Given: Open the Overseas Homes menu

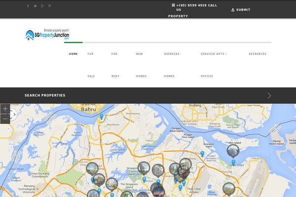Looking at the screenshot, I should click(x=172, y=65).
